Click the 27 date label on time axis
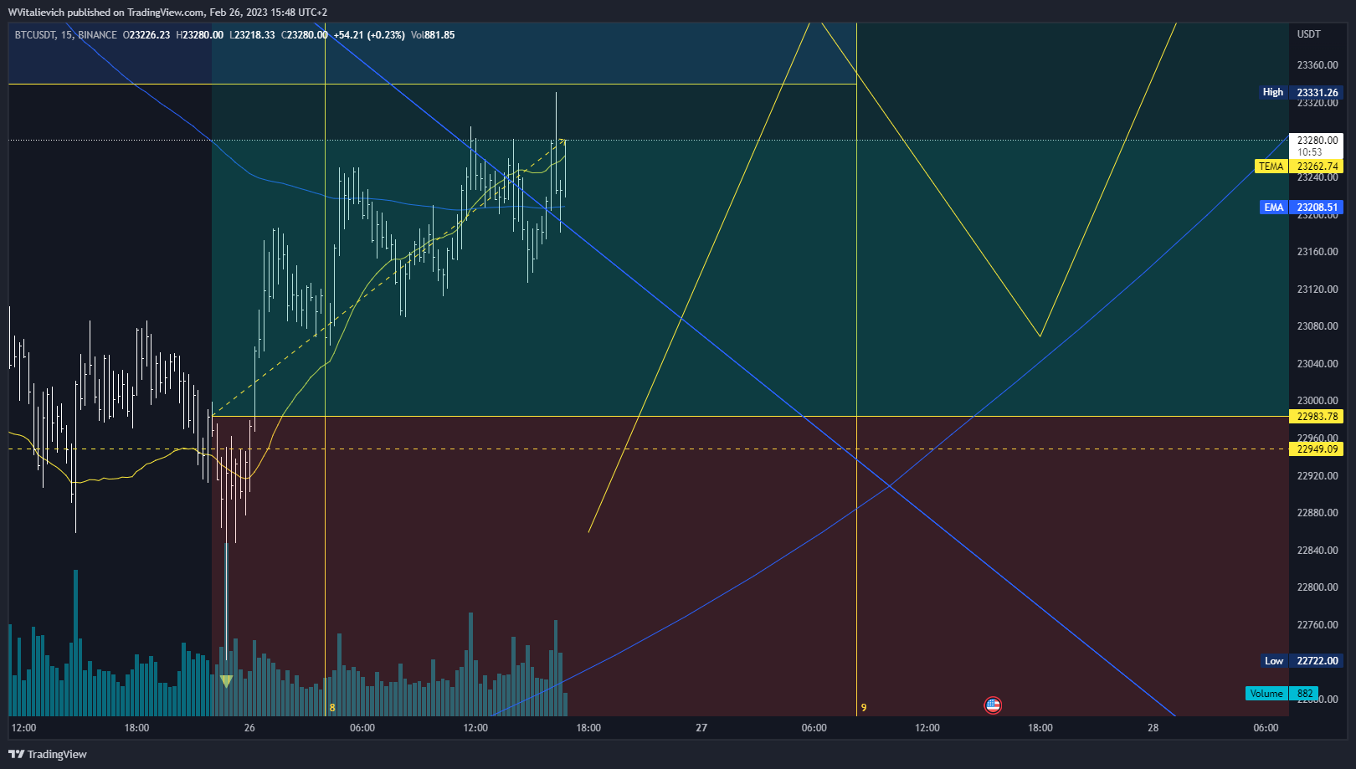This screenshot has width=1356, height=769. 701,728
